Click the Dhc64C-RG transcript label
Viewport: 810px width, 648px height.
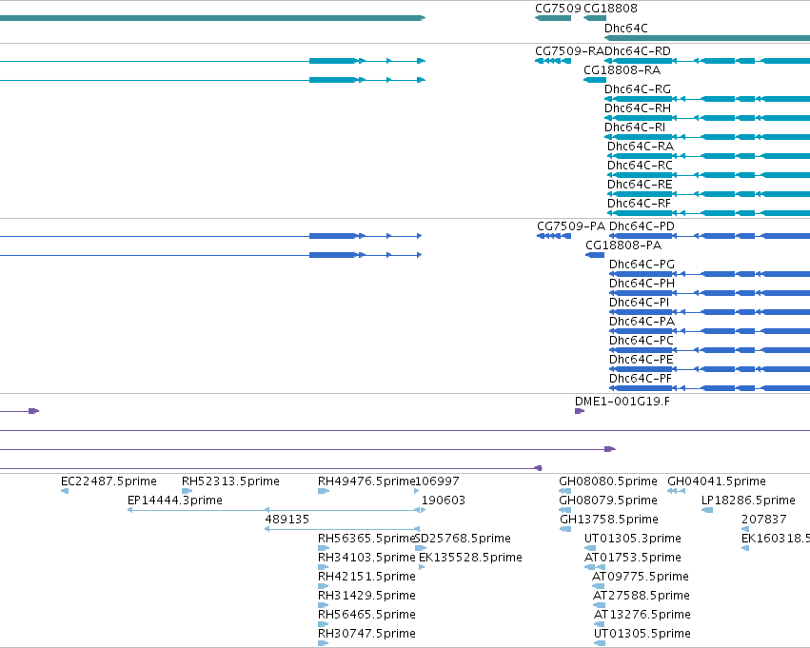[x=638, y=89]
